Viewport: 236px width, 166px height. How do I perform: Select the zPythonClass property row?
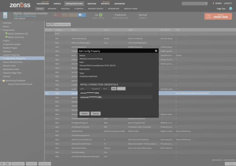pyautogui.click(x=140, y=131)
